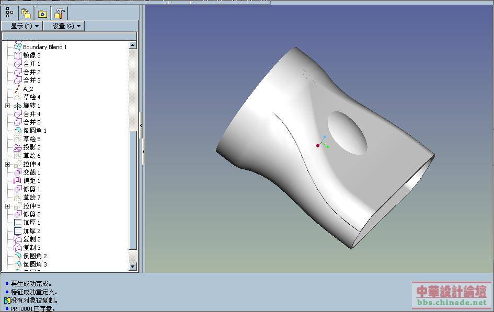The height and width of the screenshot is (312, 494).
Task: Select the 草绘 5 sketch icon
Action: (18, 139)
